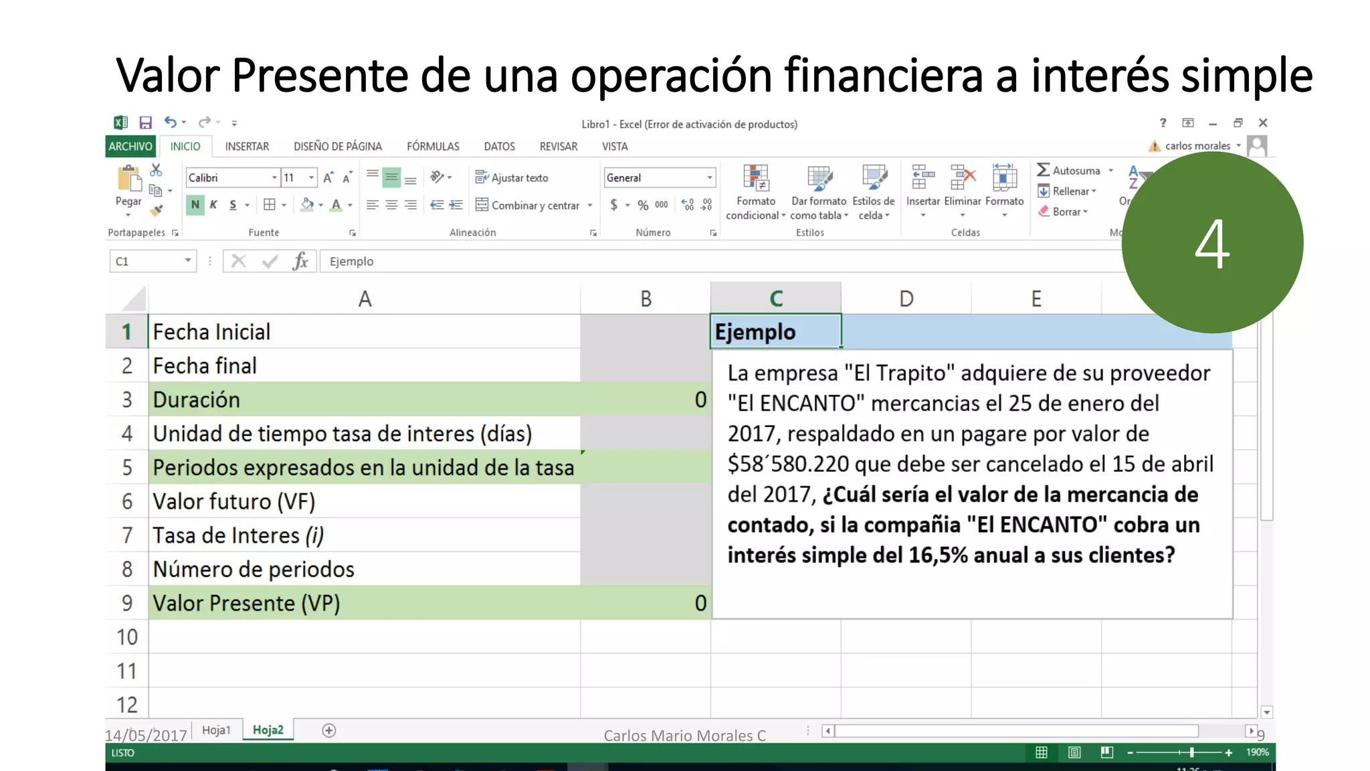The width and height of the screenshot is (1370, 771).
Task: Add a new sheet with plus button
Action: click(x=328, y=731)
